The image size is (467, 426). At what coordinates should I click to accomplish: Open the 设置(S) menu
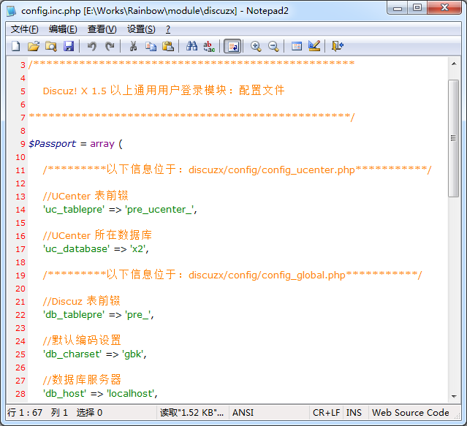point(141,29)
